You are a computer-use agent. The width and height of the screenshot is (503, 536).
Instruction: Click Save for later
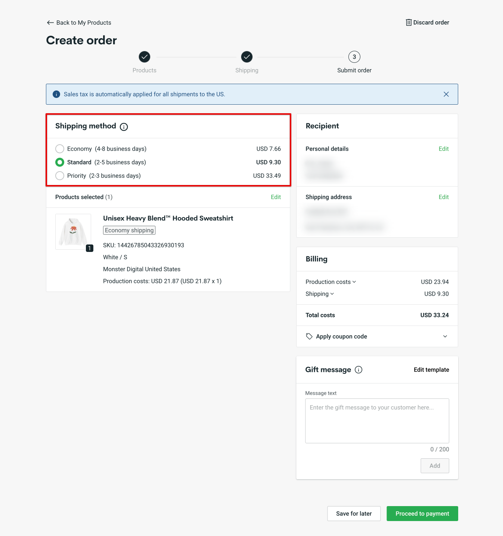pyautogui.click(x=354, y=514)
